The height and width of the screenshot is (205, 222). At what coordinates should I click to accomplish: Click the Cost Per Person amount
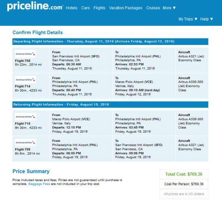pos(184,184)
